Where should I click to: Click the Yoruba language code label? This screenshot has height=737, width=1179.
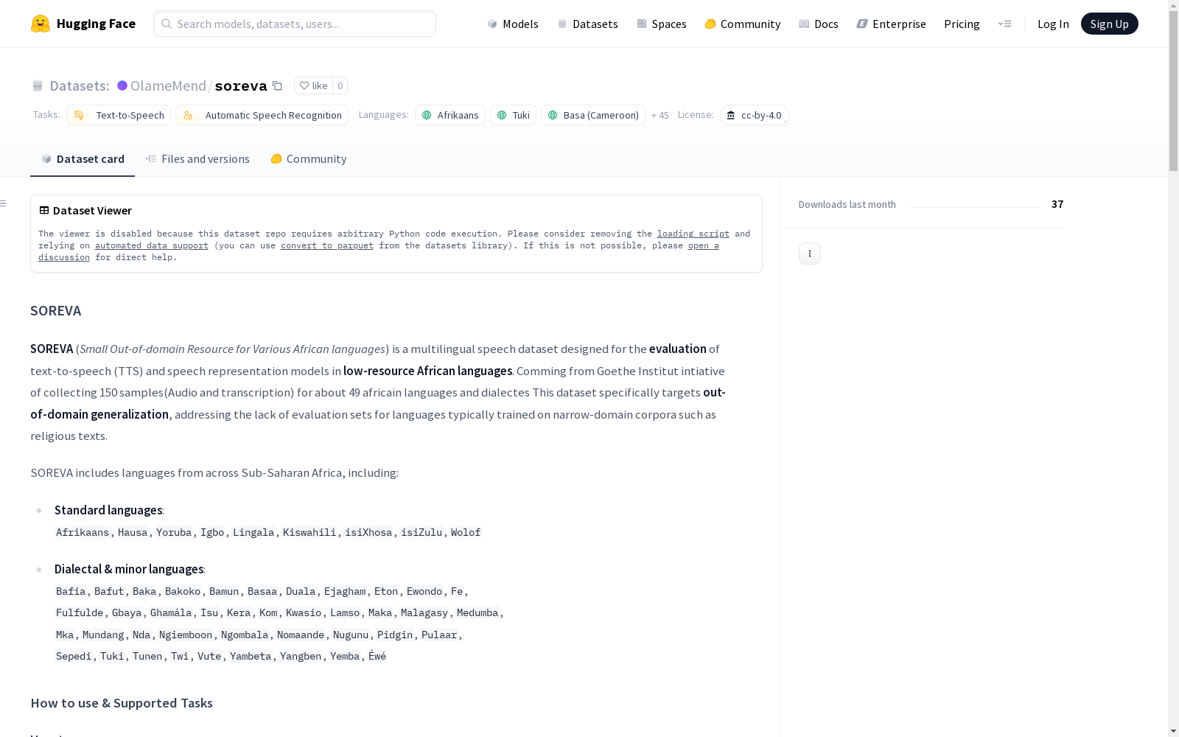174,532
